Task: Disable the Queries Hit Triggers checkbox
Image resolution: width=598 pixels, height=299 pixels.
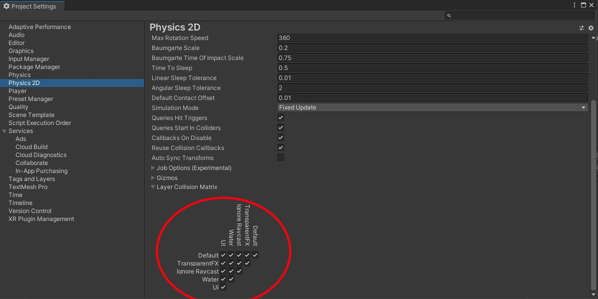Action: [x=281, y=117]
